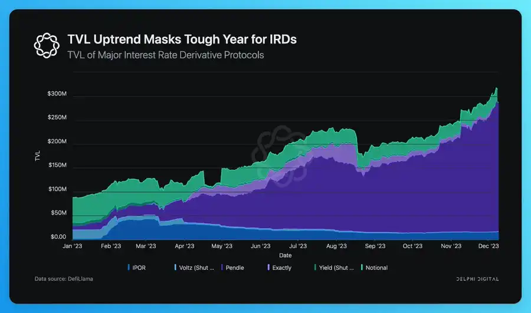This screenshot has width=531, height=313.
Task: Click the IPOR legend color marker
Action: click(129, 268)
